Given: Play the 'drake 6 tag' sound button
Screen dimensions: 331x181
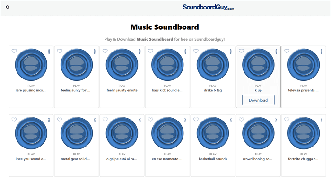Looking at the screenshot, I should click(213, 65).
